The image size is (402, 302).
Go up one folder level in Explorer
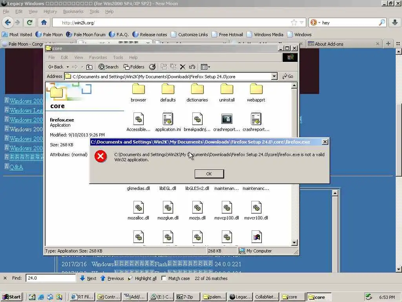pos(89,67)
